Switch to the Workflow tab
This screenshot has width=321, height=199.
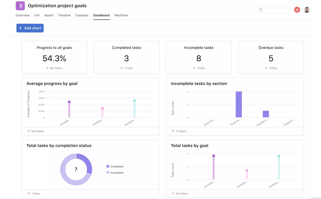pyautogui.click(x=121, y=15)
